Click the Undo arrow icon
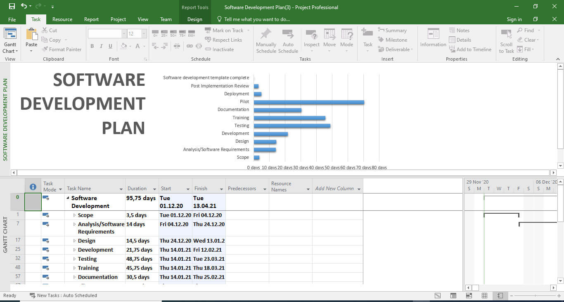 (24, 6)
